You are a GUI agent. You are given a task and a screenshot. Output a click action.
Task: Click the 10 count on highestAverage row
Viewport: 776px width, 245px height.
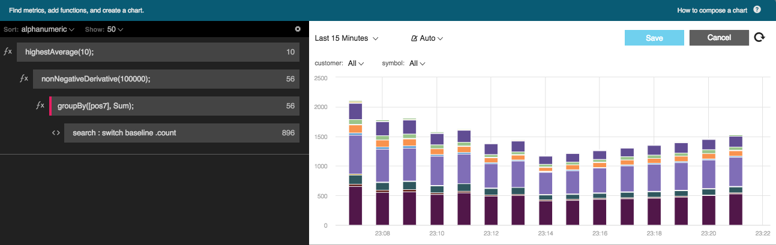[x=290, y=52]
